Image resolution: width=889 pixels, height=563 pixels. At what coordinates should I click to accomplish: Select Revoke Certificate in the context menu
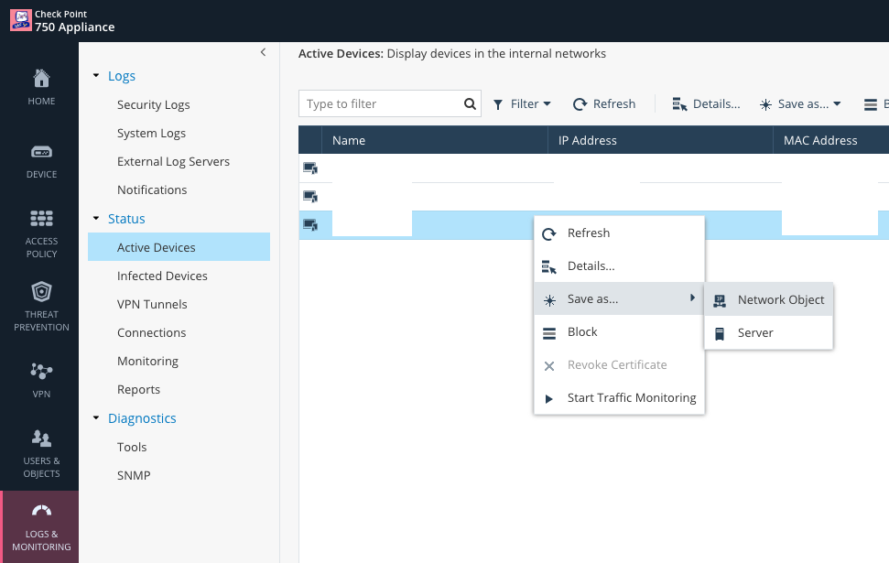(x=619, y=364)
